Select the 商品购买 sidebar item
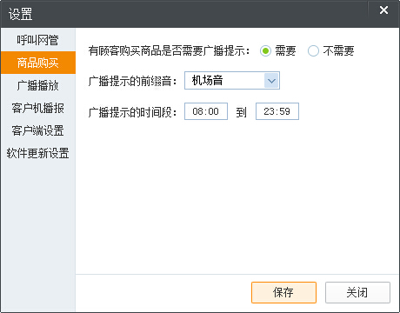The image size is (400, 313). pyautogui.click(x=38, y=63)
